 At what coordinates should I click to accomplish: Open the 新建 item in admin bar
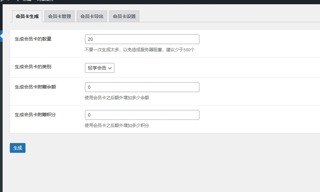pyautogui.click(x=27, y=1)
